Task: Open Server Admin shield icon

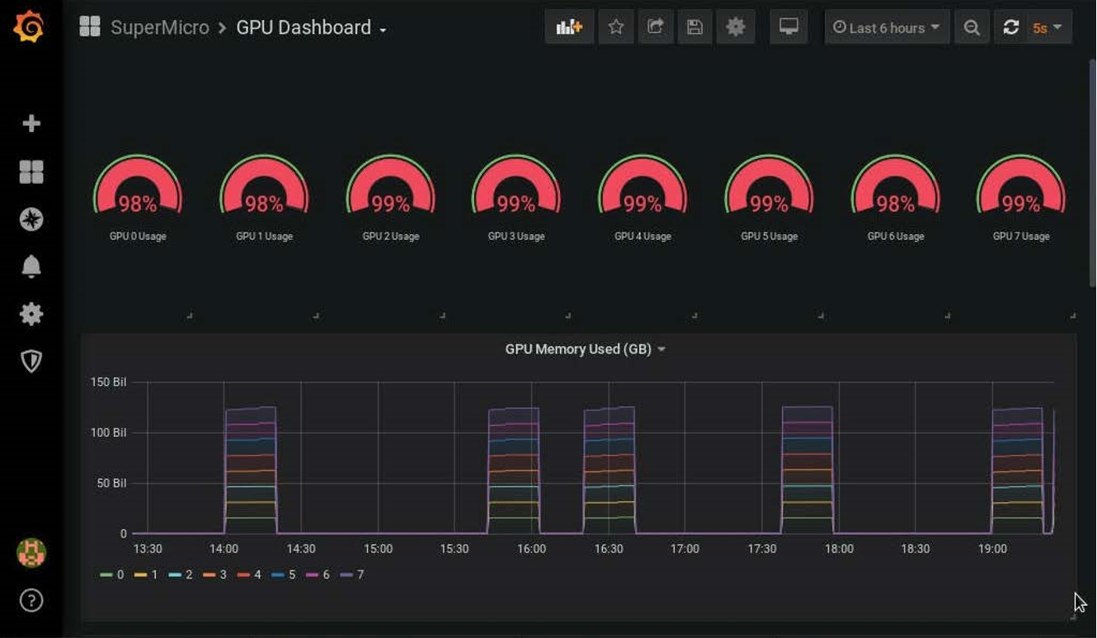Action: click(31, 361)
